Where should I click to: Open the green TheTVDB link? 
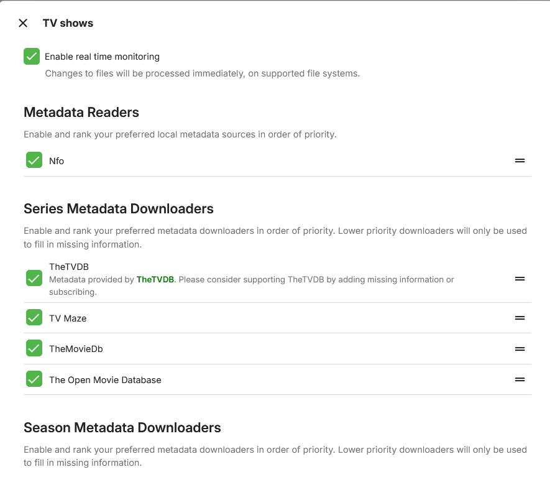(x=155, y=280)
